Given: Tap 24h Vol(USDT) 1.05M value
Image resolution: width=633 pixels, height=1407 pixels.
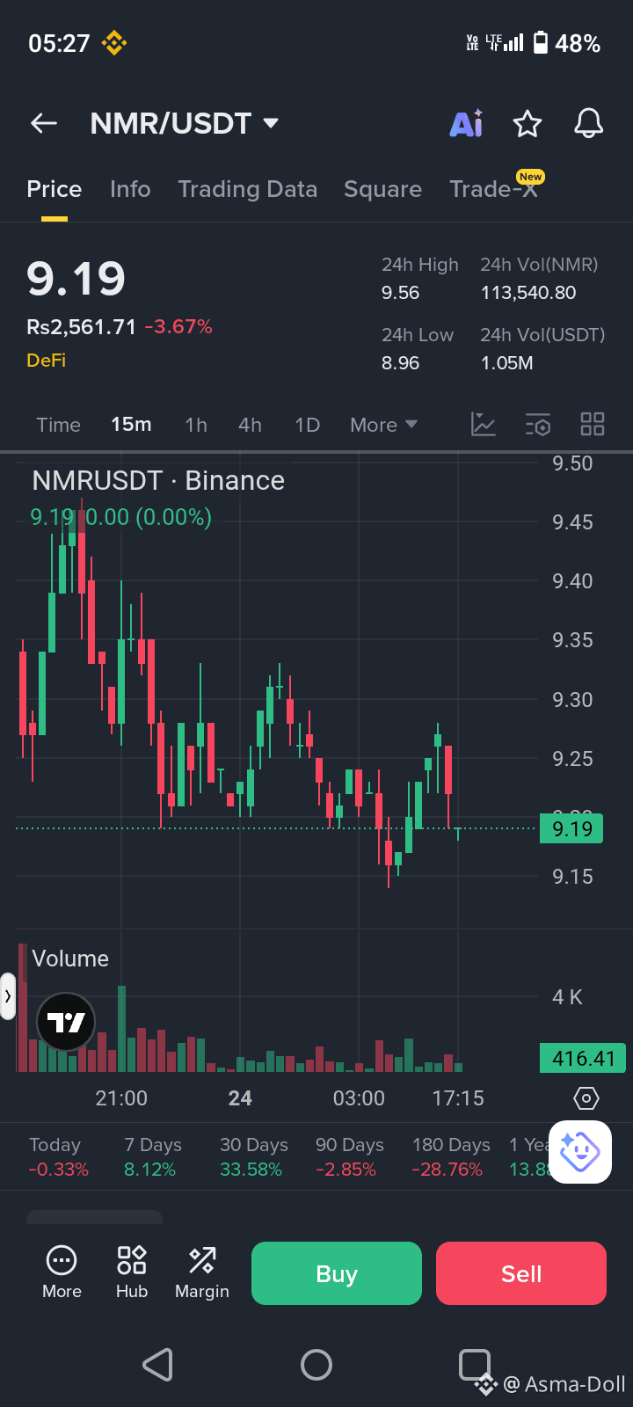Looking at the screenshot, I should coord(506,363).
